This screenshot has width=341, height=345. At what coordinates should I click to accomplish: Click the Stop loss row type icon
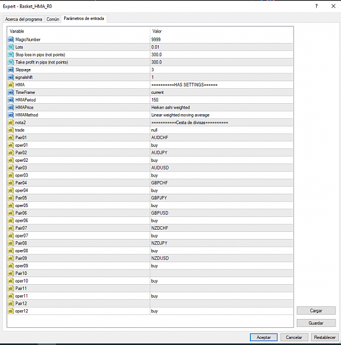pyautogui.click(x=11, y=55)
